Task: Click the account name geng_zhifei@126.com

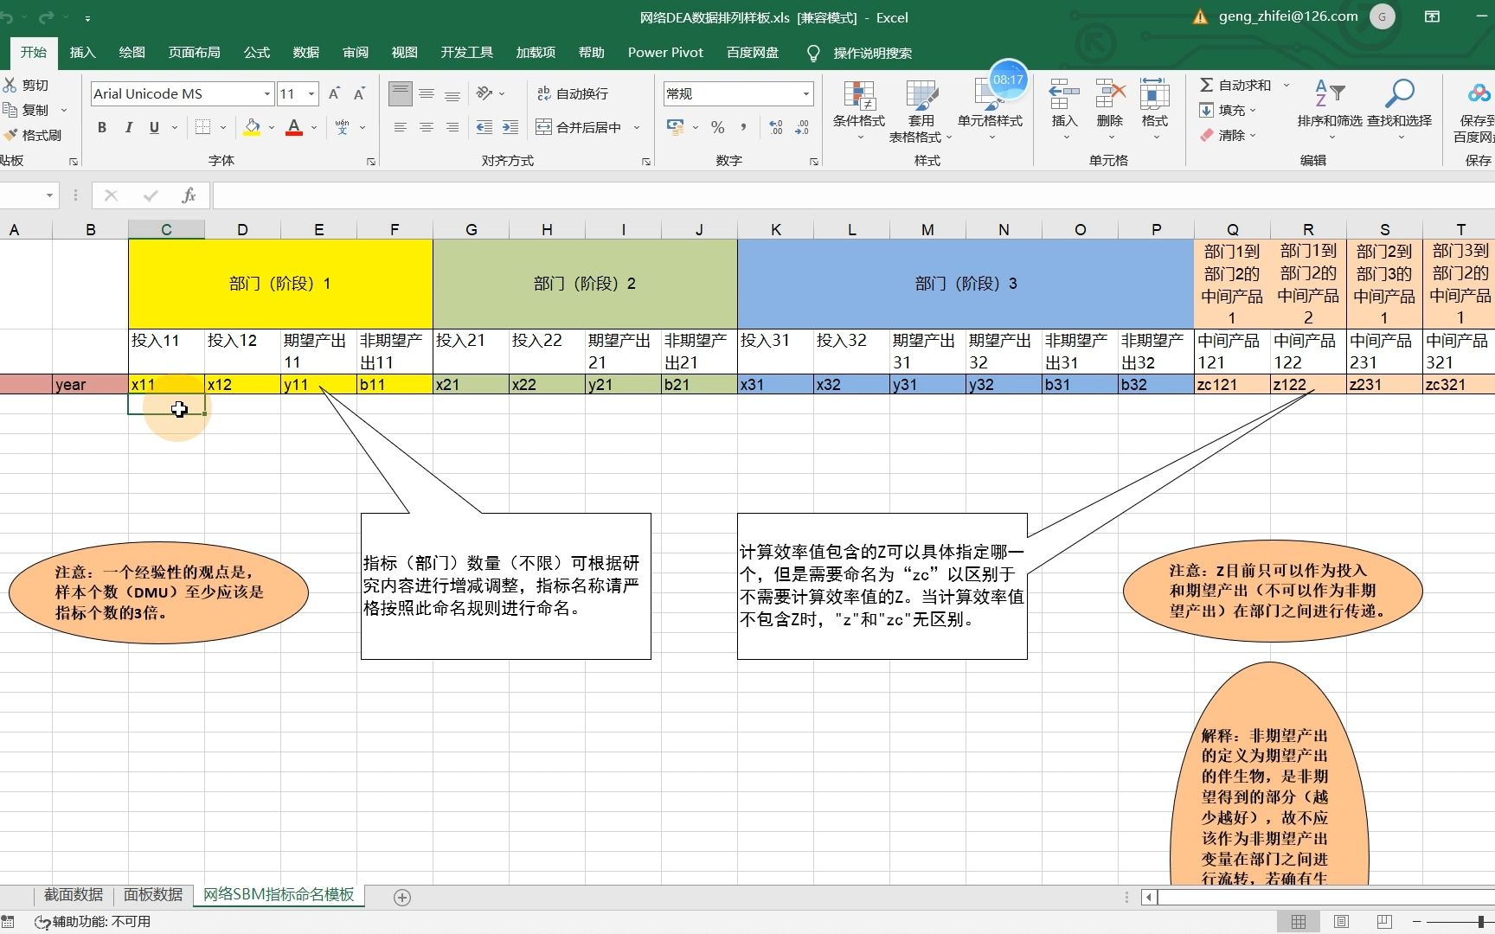Action: coord(1288,16)
